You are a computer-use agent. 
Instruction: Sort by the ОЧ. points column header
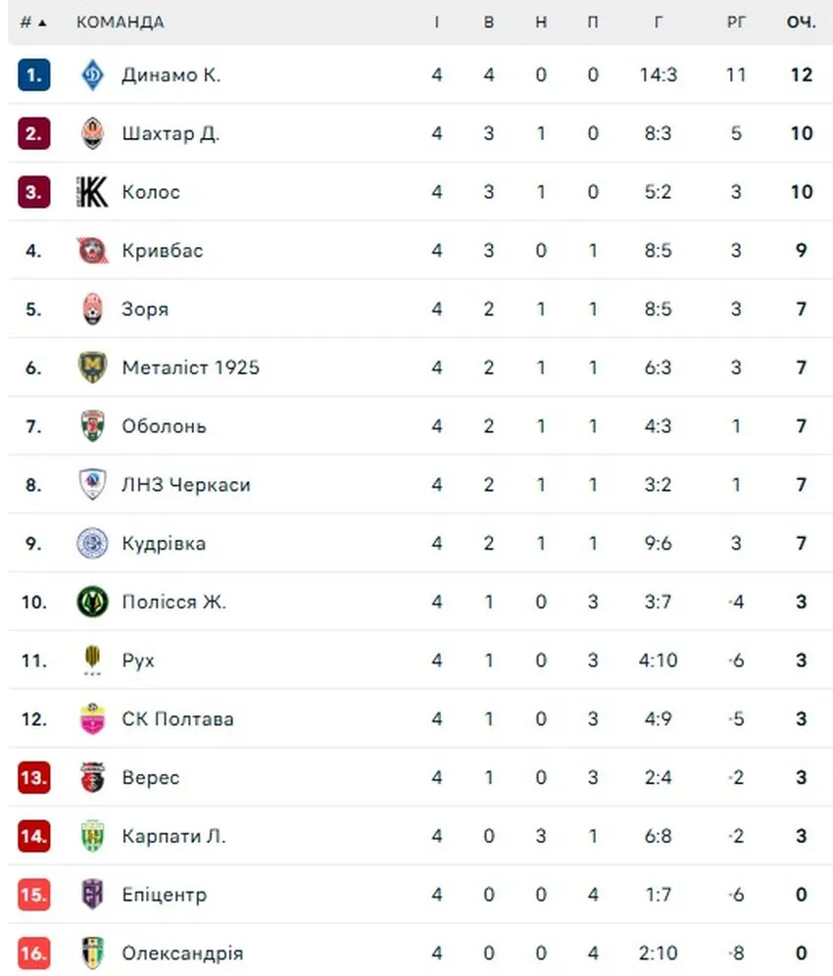[x=801, y=23]
